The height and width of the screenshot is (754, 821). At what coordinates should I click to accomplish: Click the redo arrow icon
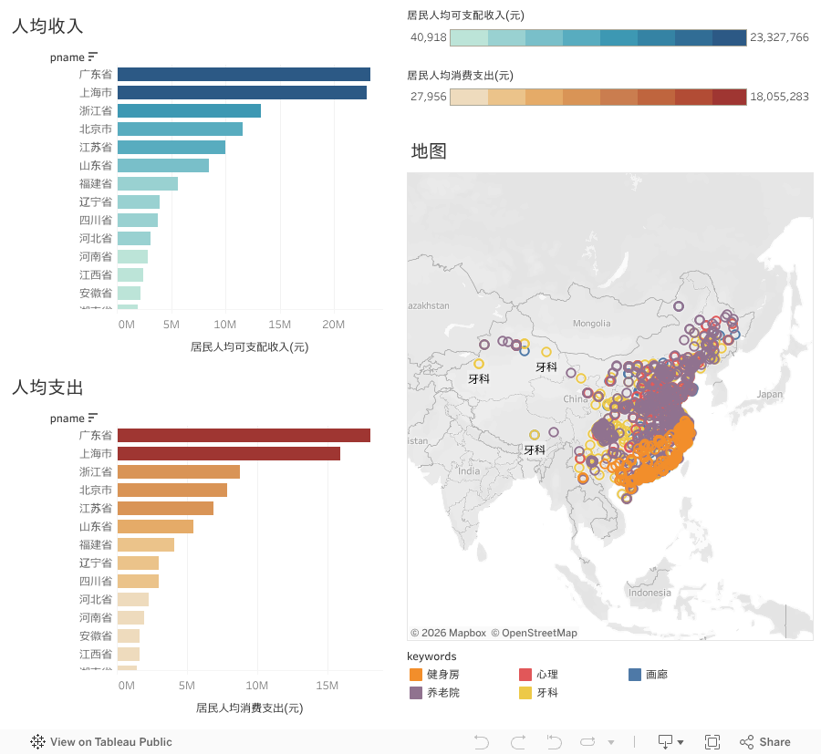point(518,742)
